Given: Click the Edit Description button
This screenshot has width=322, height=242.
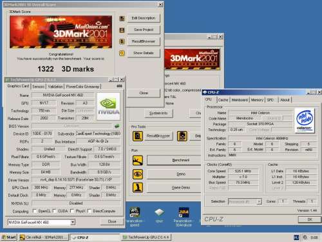Looking at the screenshot, I should pyautogui.click(x=144, y=18).
